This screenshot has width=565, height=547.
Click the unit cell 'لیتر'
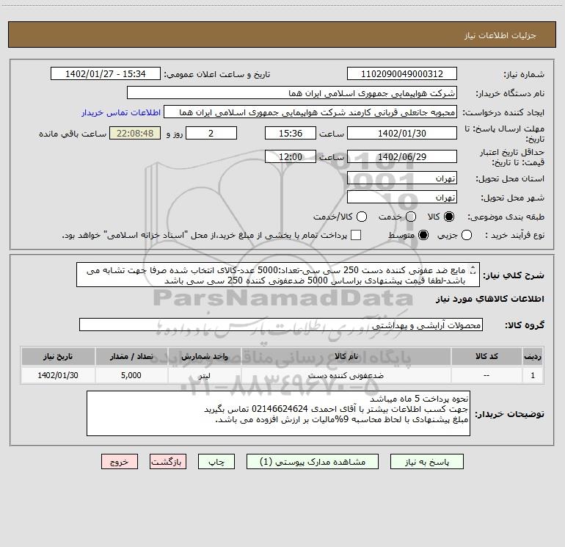pos(204,375)
